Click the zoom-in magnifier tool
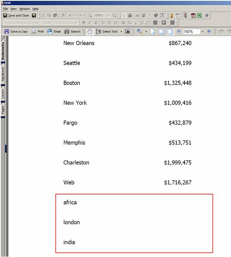Image resolution: width=231 pixels, height=257 pixels. pos(139,31)
